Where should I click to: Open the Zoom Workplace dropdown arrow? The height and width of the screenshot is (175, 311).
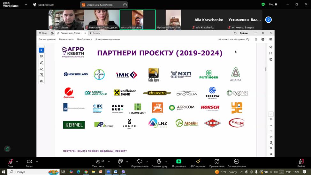[x=26, y=5]
